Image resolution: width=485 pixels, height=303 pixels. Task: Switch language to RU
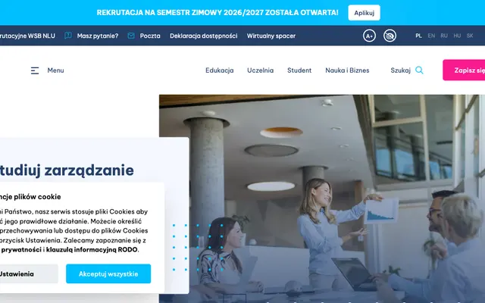[x=444, y=36]
